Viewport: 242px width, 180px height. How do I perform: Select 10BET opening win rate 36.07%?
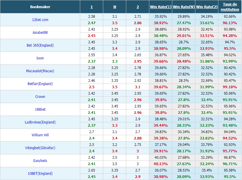(x=161, y=170)
